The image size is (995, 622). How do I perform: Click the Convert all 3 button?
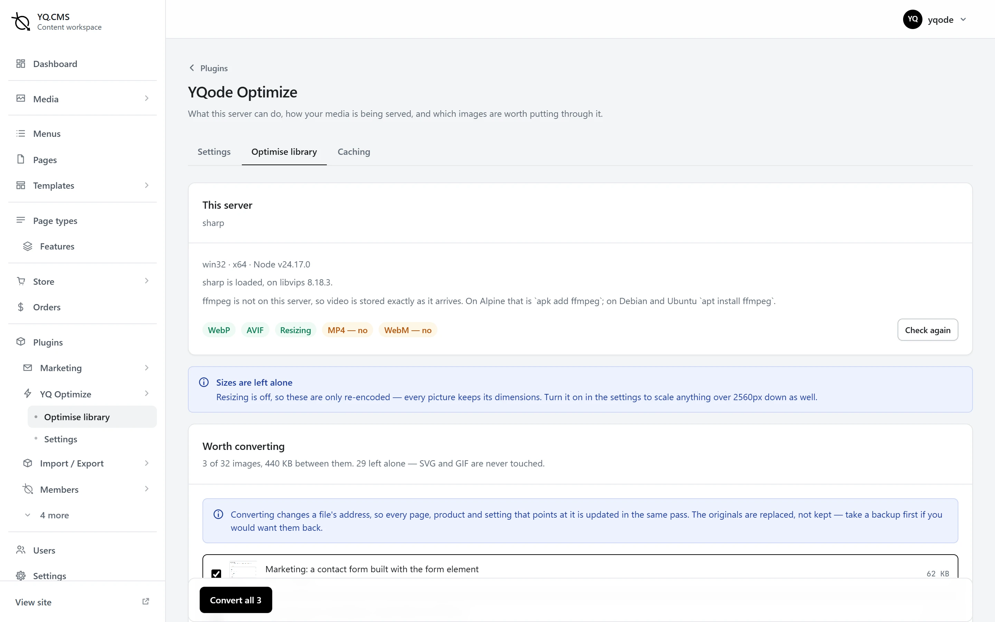(x=236, y=600)
